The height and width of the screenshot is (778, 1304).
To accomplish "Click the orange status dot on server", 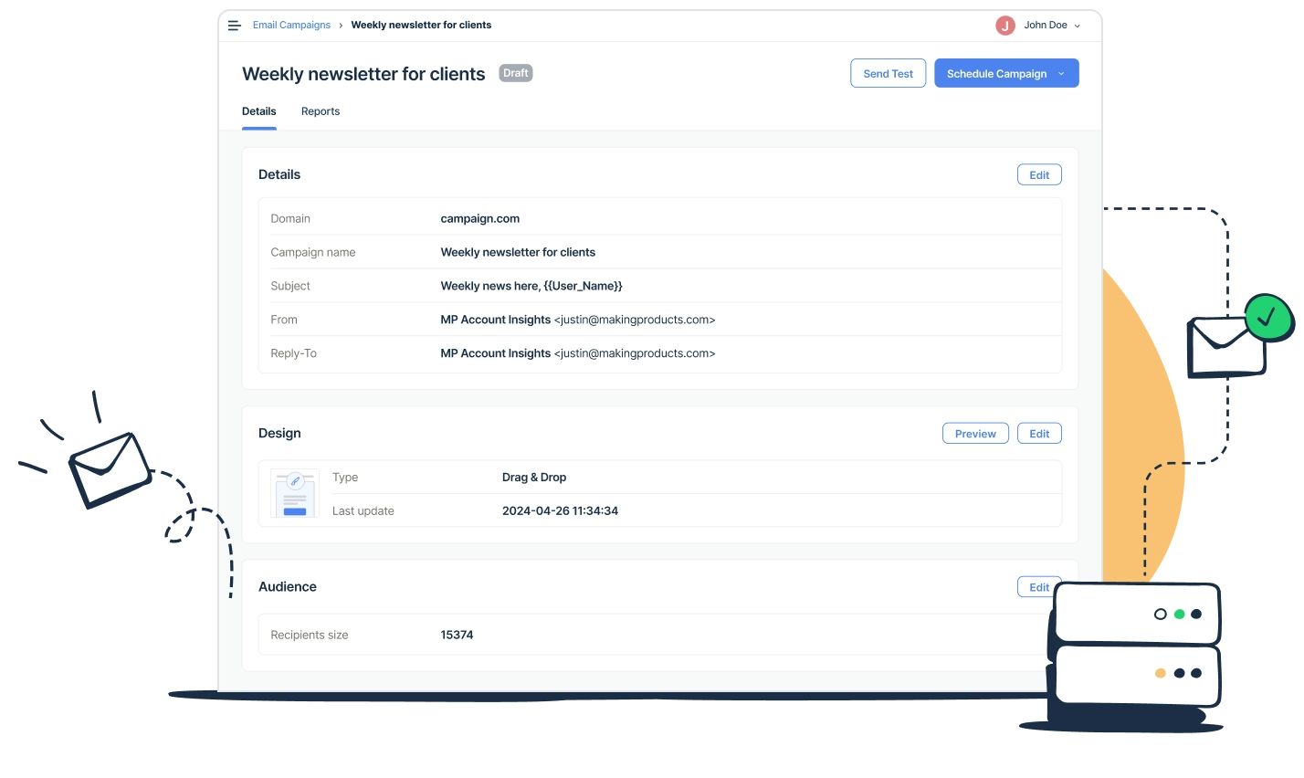I will (1160, 673).
